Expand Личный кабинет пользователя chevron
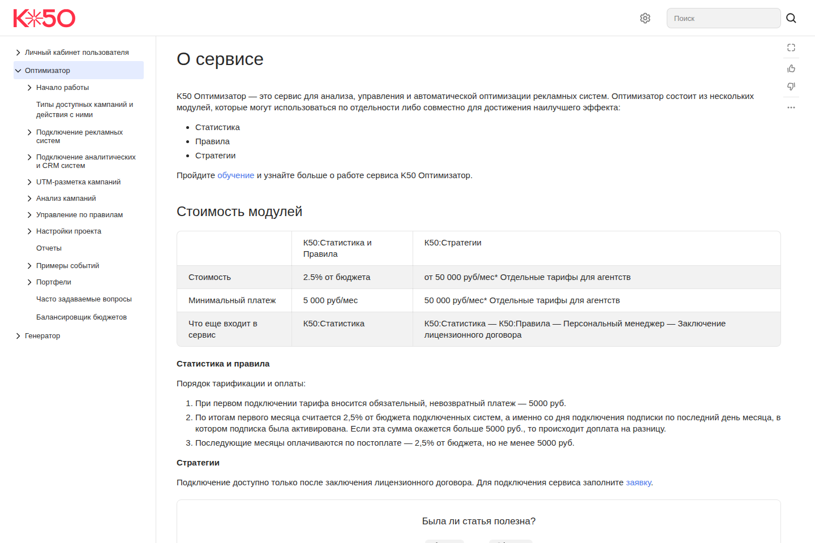 click(x=18, y=53)
